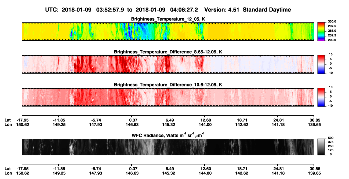Click latitude 18.71 on the axis above WFC Radiance

242,120
